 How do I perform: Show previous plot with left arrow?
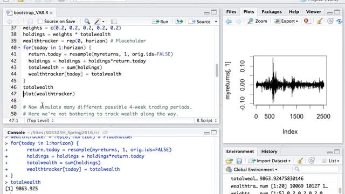[x=229, y=22]
